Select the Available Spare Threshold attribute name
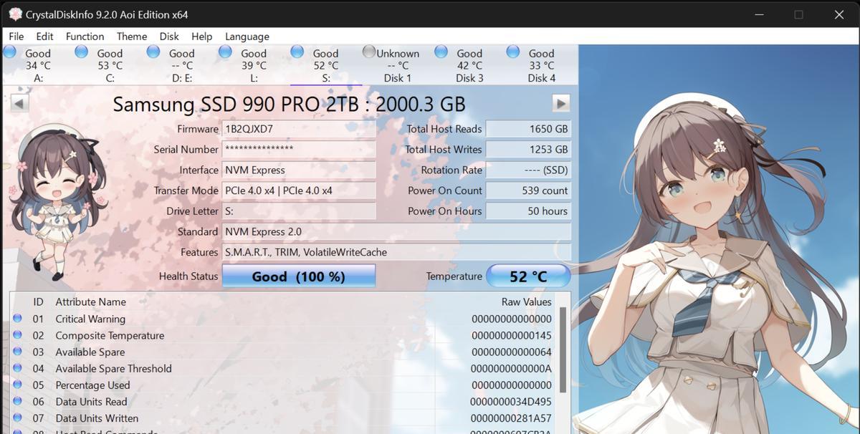 [x=113, y=368]
